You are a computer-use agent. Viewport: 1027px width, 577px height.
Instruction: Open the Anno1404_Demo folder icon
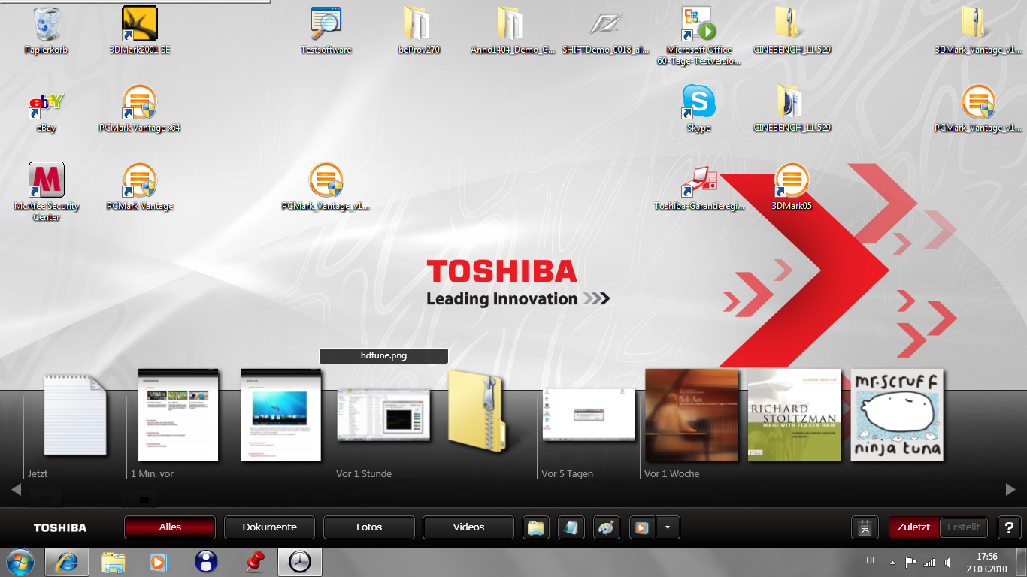513,30
